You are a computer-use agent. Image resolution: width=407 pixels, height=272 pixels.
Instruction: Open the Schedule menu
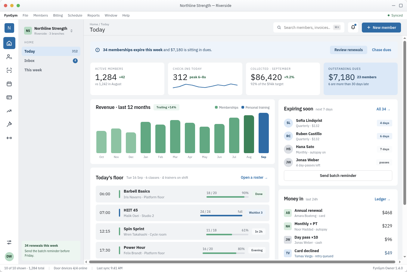75,15
